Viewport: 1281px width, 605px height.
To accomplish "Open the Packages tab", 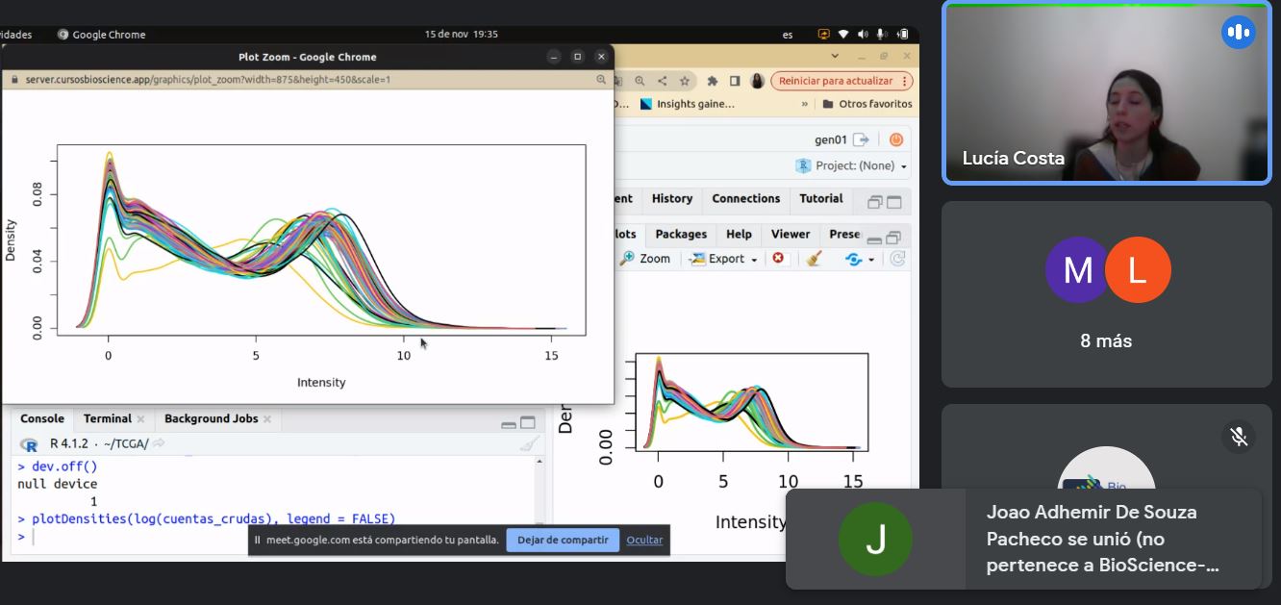I will (x=681, y=234).
